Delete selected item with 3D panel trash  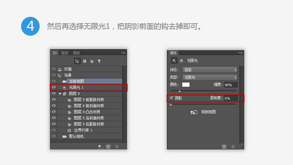pyautogui.click(x=117, y=147)
